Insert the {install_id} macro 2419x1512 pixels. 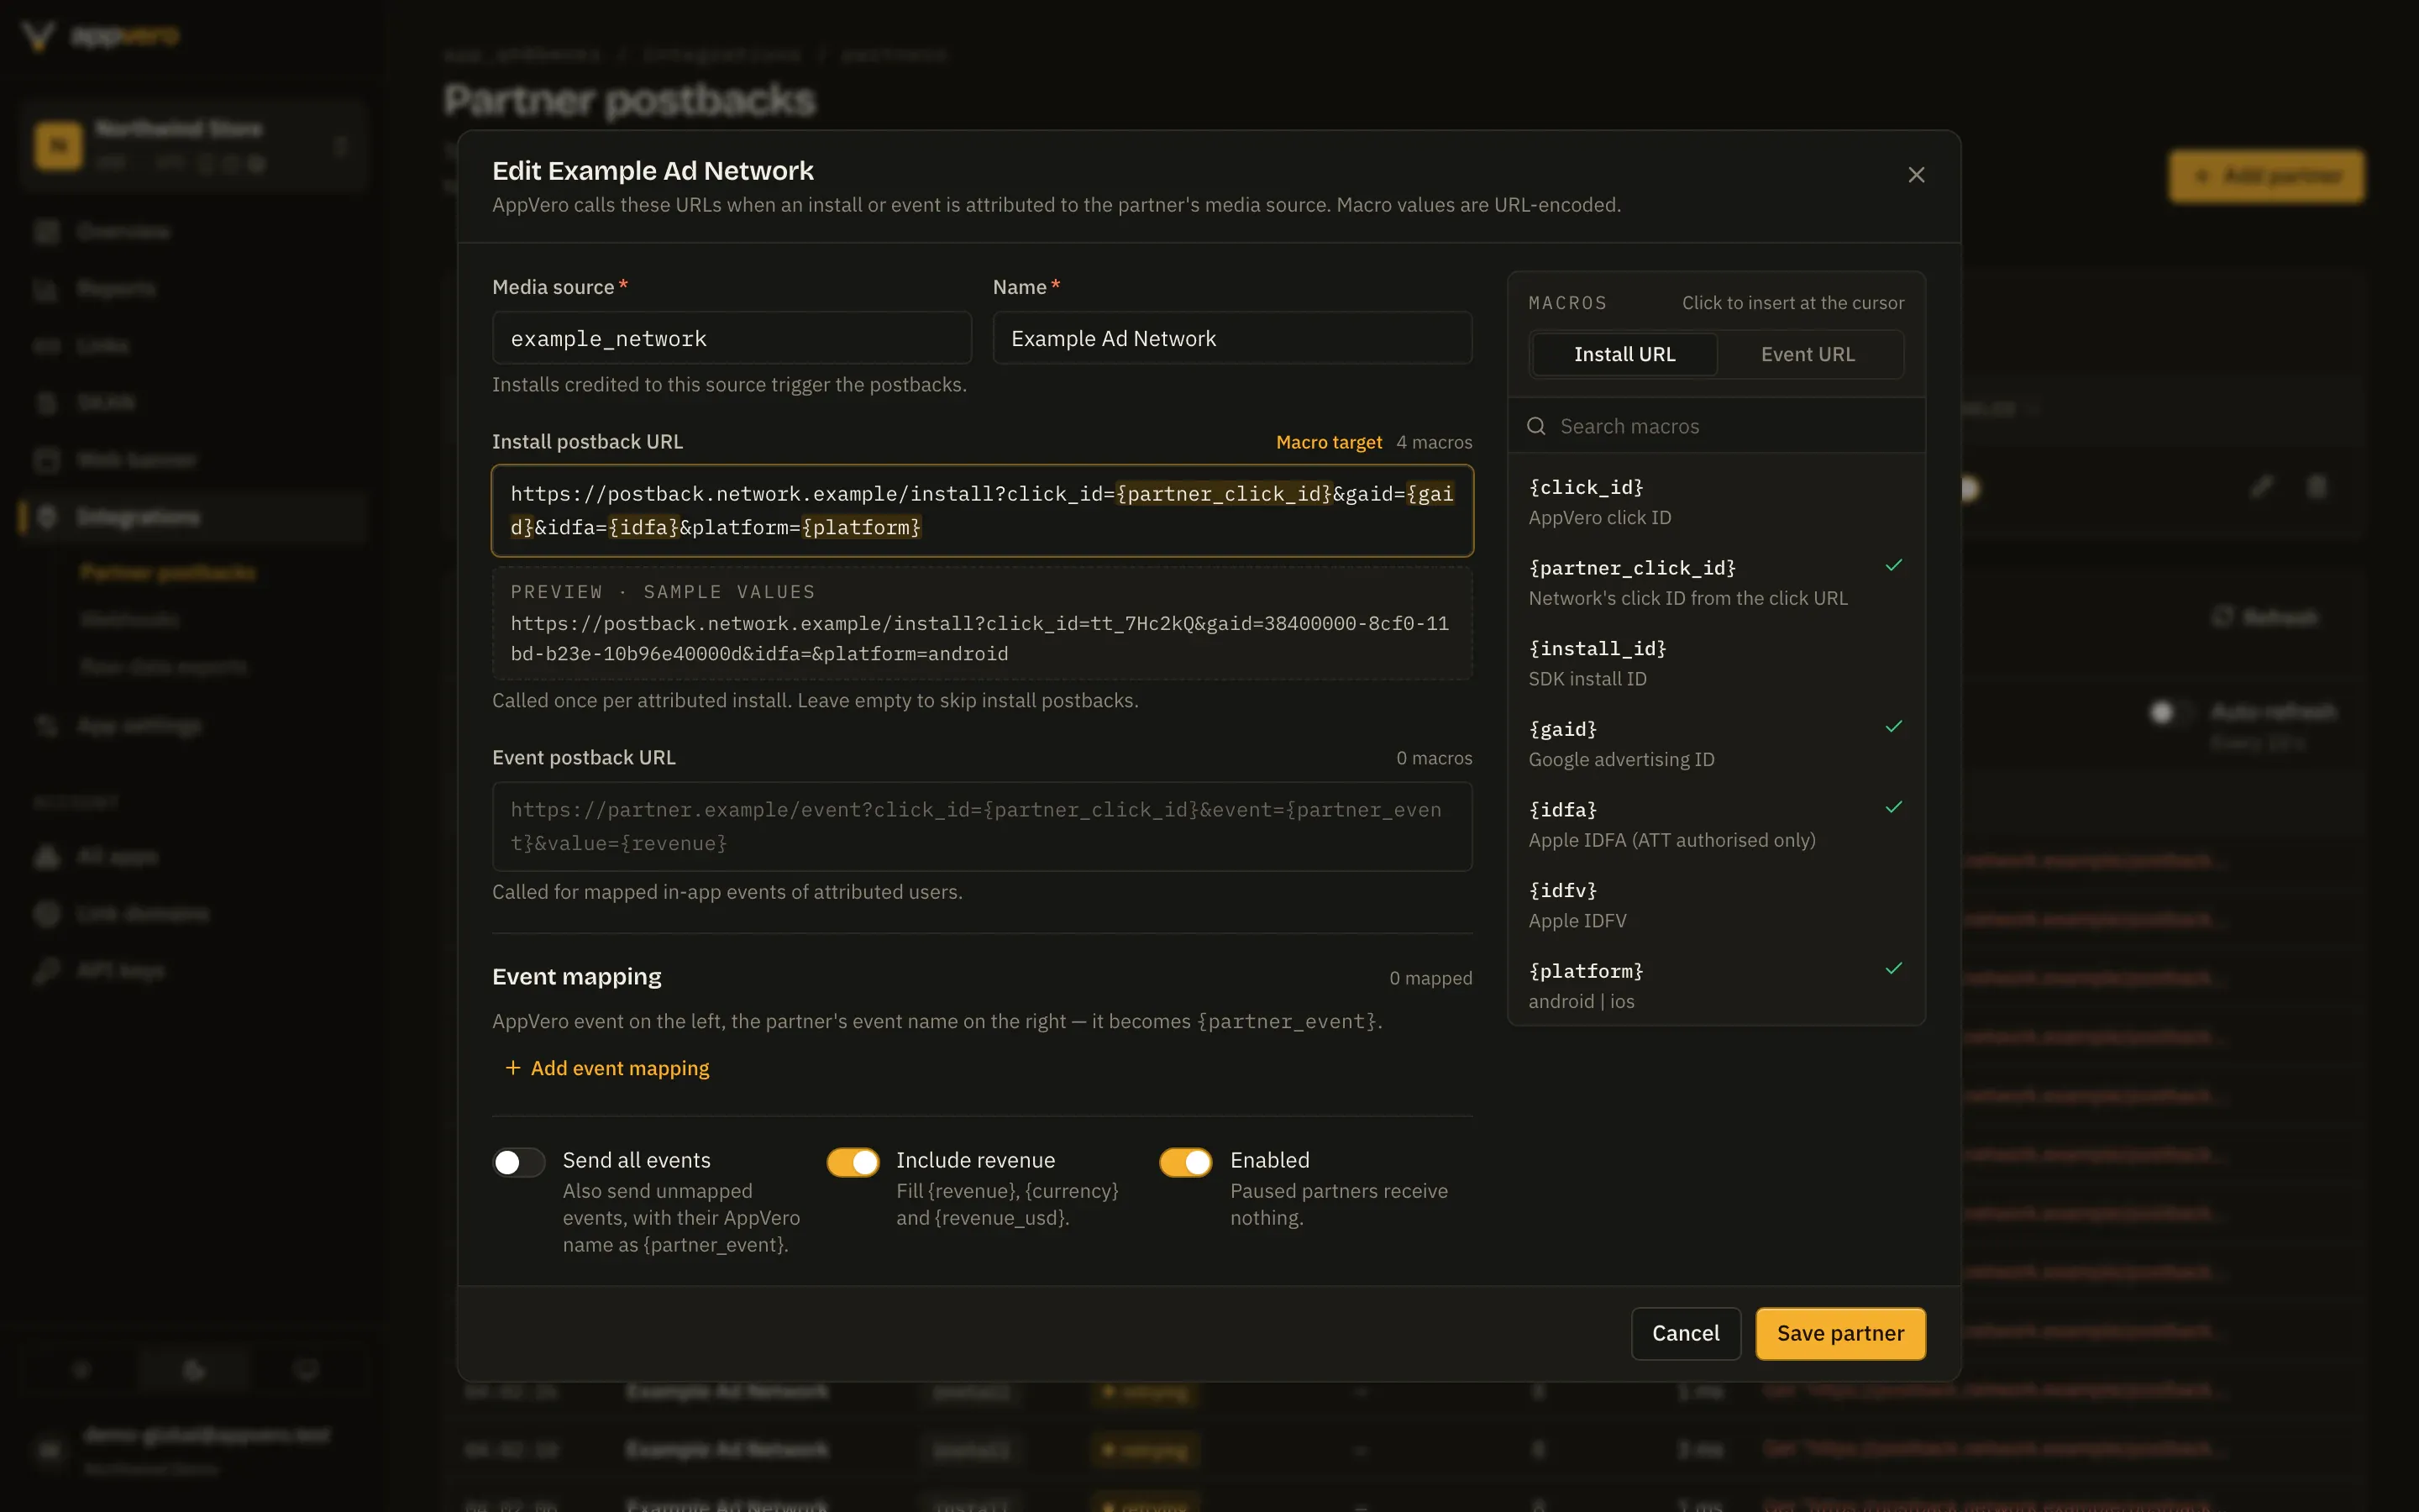click(x=1716, y=663)
